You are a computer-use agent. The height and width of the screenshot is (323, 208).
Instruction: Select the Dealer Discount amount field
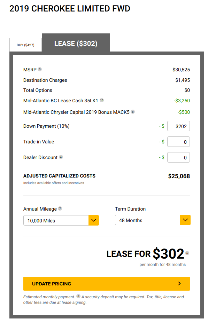178,157
